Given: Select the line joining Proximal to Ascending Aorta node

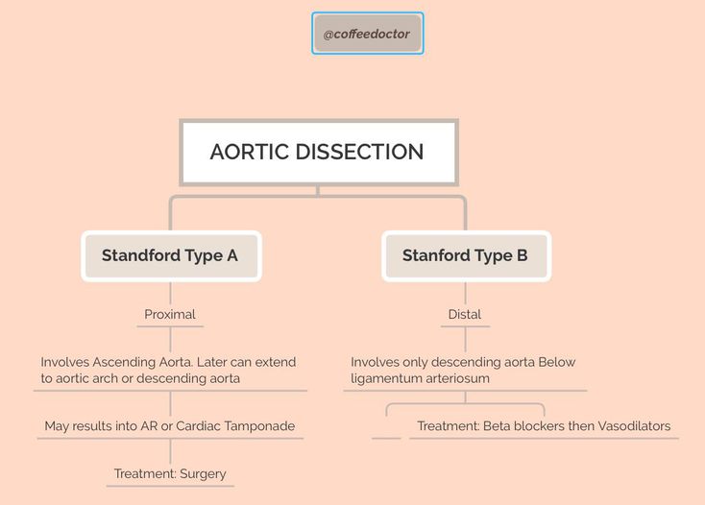Looking at the screenshot, I should coord(170,340).
